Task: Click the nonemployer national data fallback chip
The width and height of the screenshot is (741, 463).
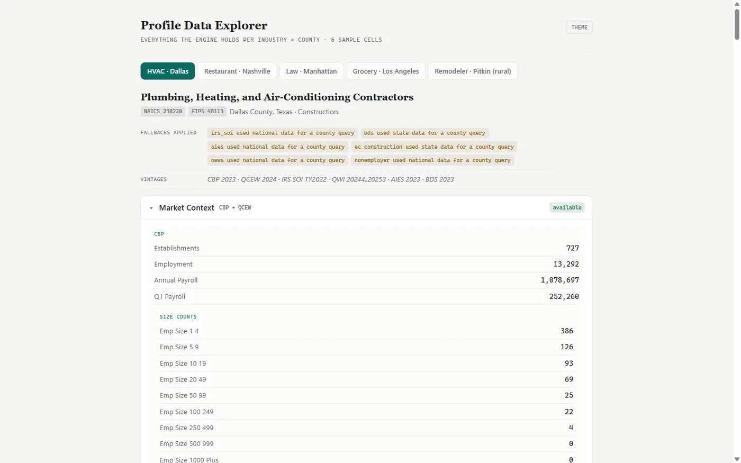Action: [432, 160]
